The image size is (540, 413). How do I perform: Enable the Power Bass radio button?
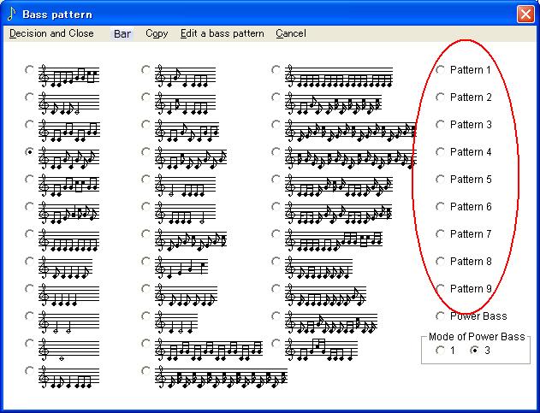pyautogui.click(x=441, y=316)
